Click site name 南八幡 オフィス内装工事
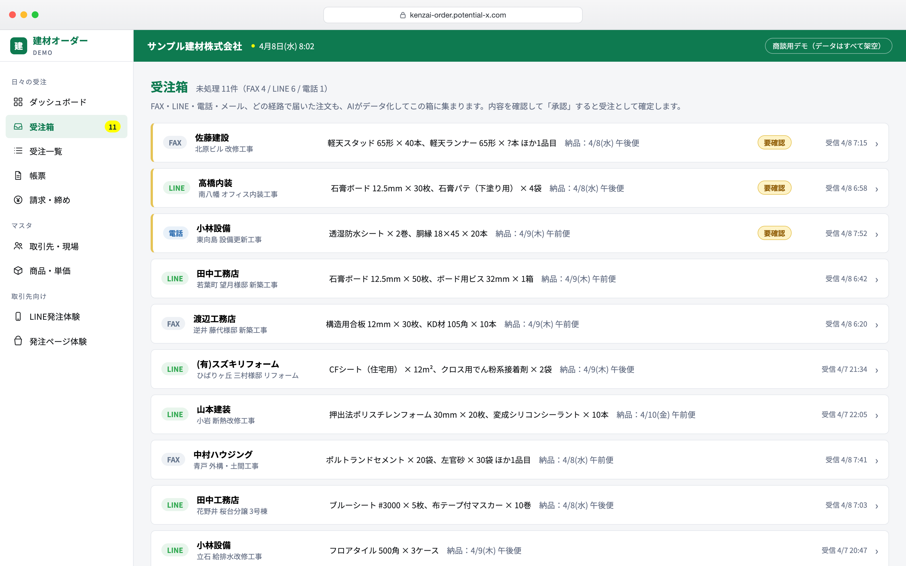Screen dimensions: 906x566 point(238,194)
